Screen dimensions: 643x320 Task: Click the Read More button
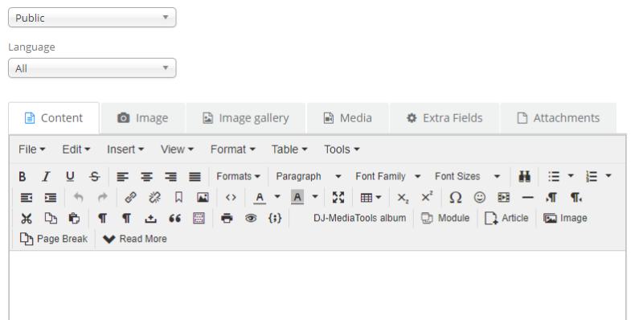pyautogui.click(x=135, y=239)
